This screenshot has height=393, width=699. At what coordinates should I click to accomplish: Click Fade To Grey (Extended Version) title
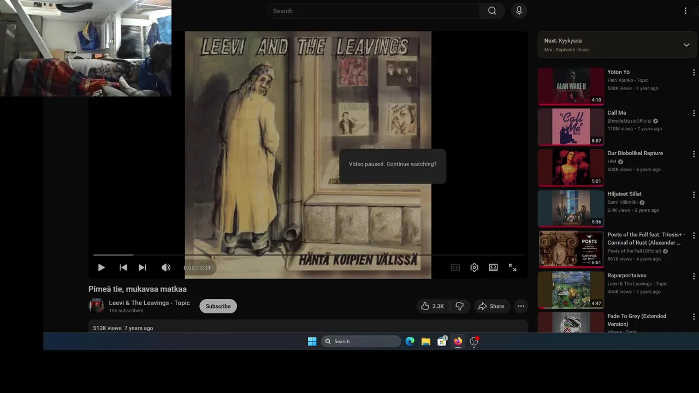click(637, 320)
